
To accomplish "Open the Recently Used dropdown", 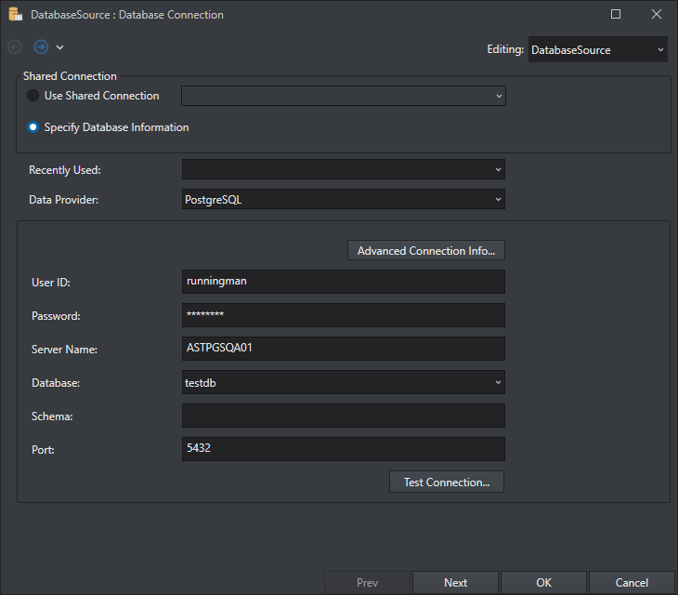I will [343, 169].
